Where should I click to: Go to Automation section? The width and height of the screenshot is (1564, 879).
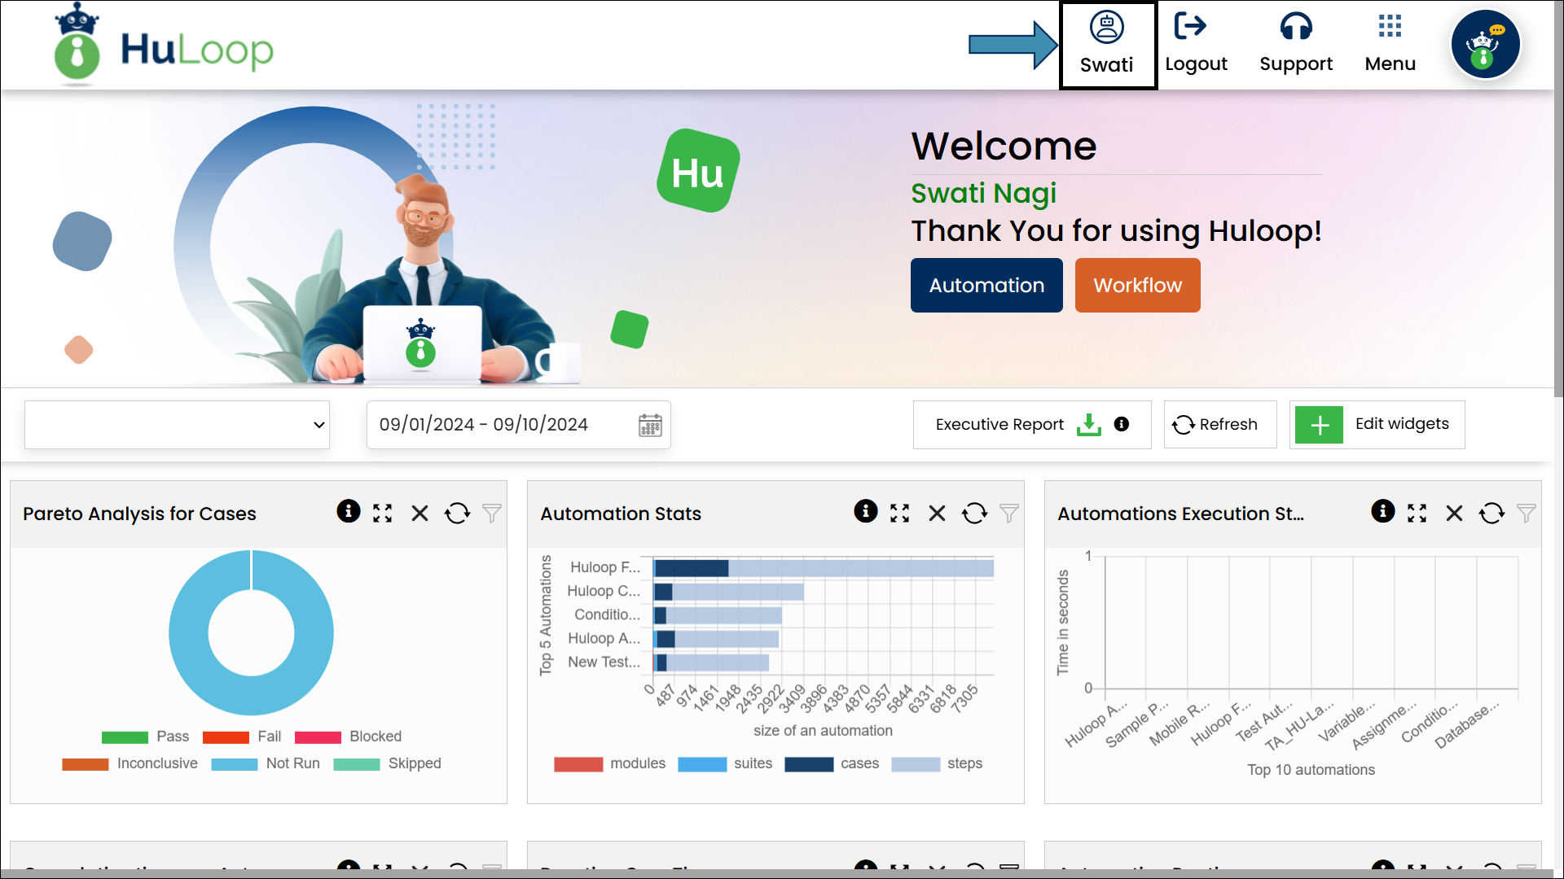(x=986, y=286)
